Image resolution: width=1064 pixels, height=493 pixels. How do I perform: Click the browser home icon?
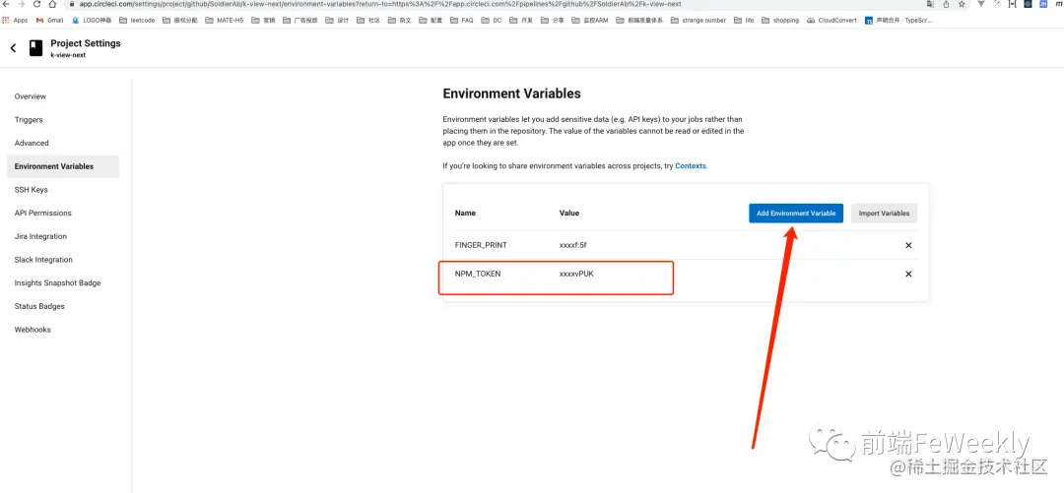tap(52, 4)
